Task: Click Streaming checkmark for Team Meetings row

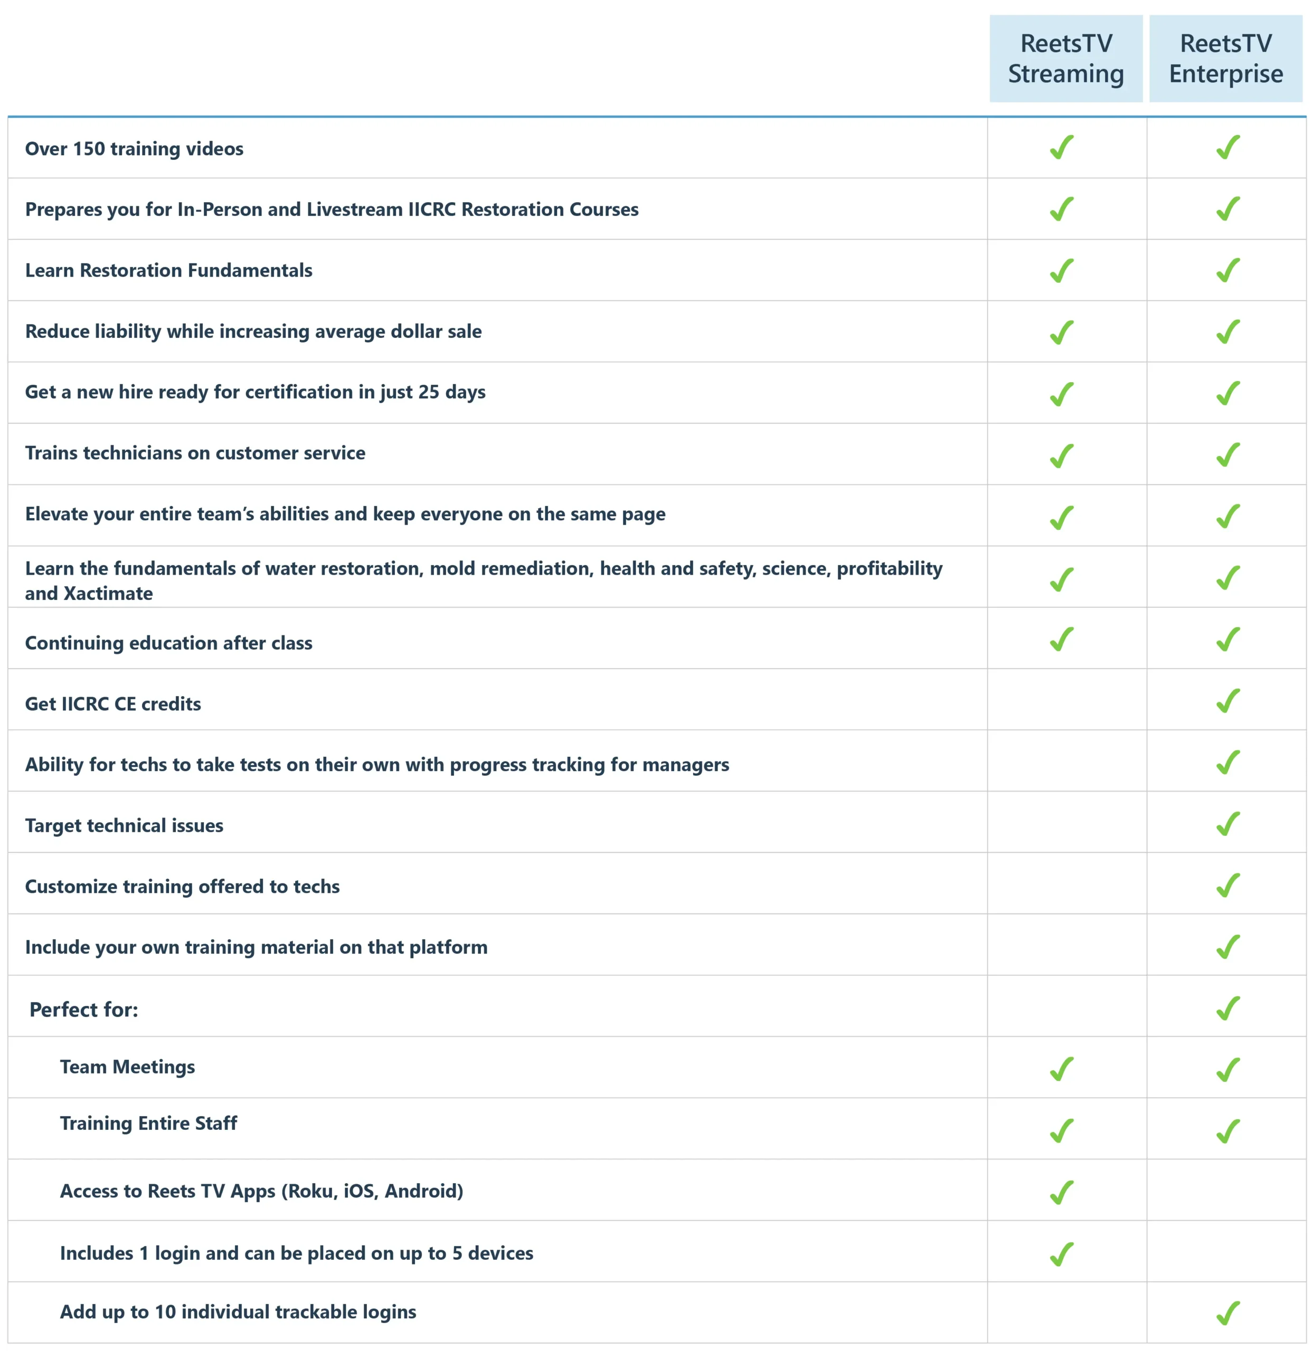Action: (1062, 1069)
